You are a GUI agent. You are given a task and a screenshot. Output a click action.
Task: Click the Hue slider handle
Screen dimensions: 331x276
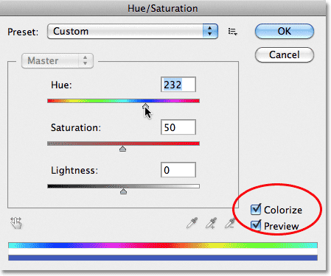click(145, 106)
